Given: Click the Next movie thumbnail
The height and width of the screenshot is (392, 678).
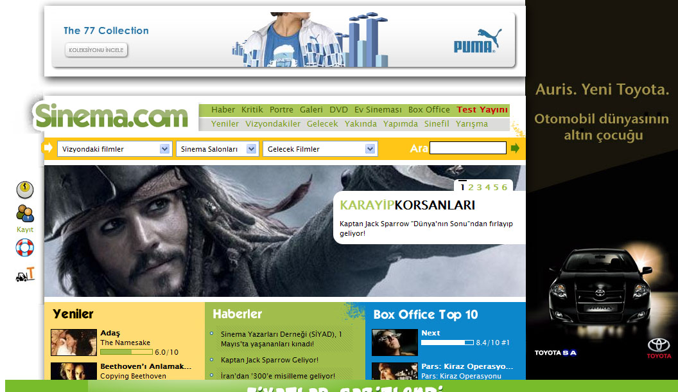Looking at the screenshot, I should click(395, 343).
